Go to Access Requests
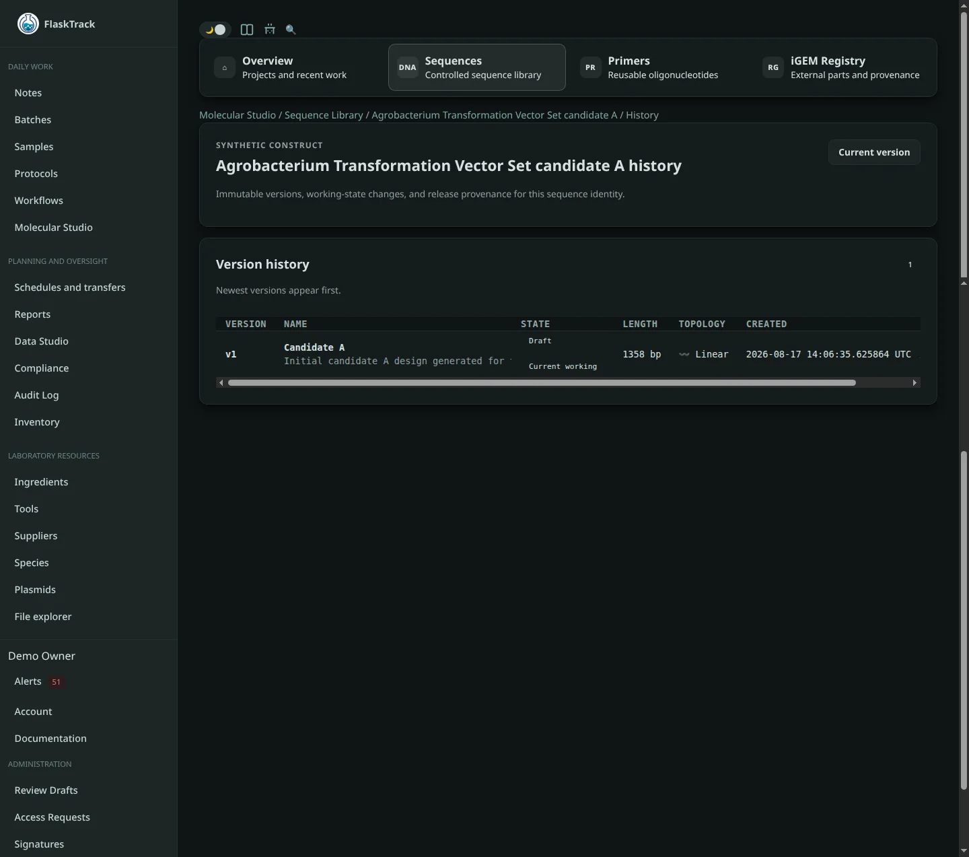The image size is (969, 857). click(x=52, y=817)
